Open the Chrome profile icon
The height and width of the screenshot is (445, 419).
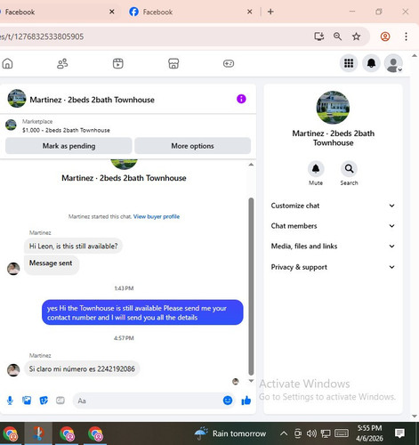pos(385,36)
